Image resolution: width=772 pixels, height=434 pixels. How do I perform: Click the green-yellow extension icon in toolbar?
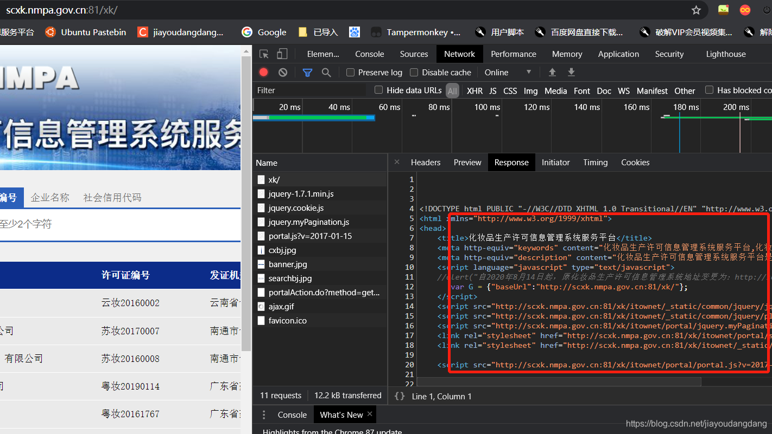723,10
